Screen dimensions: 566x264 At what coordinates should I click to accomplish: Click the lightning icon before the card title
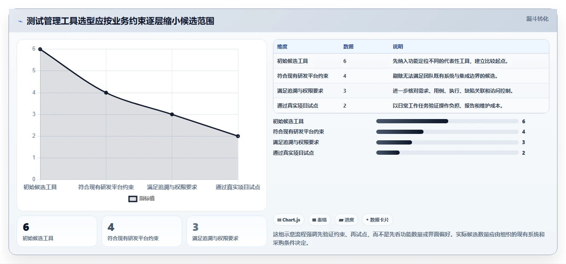click(x=20, y=21)
